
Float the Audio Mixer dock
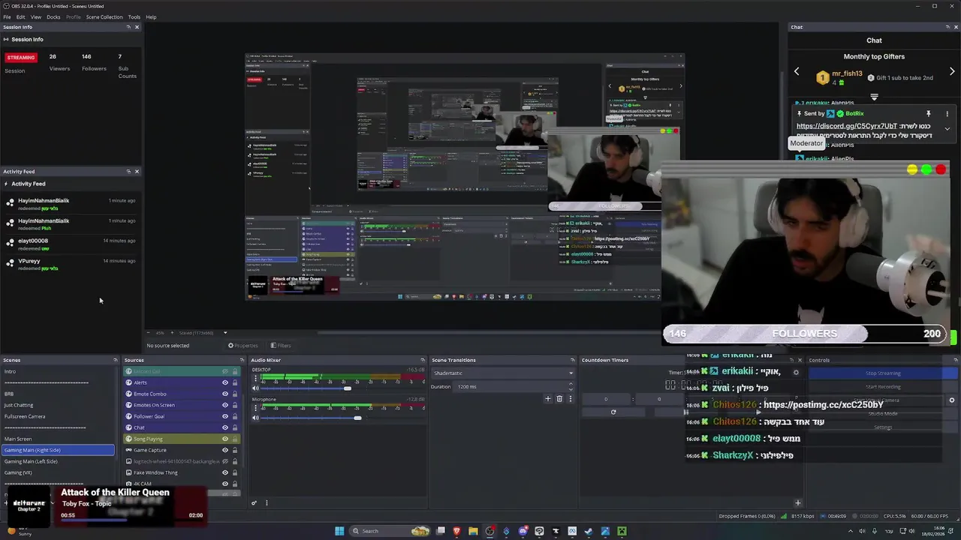click(x=424, y=360)
